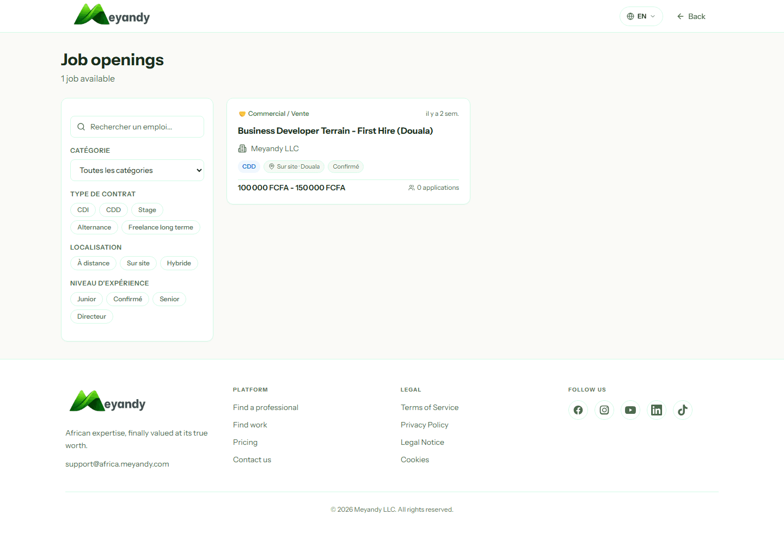Open the Instagram social icon
The height and width of the screenshot is (540, 784).
coord(604,410)
